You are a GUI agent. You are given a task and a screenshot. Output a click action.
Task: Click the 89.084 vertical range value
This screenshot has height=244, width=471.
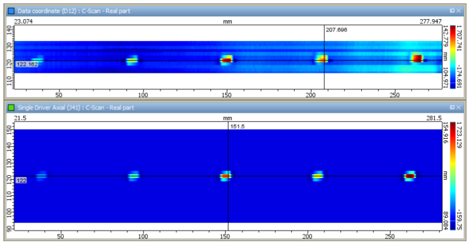pos(445,220)
